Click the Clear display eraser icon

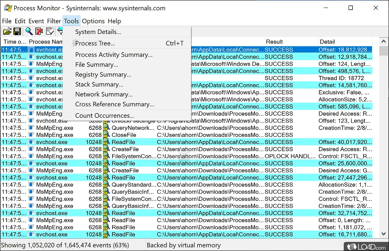(x=50, y=31)
